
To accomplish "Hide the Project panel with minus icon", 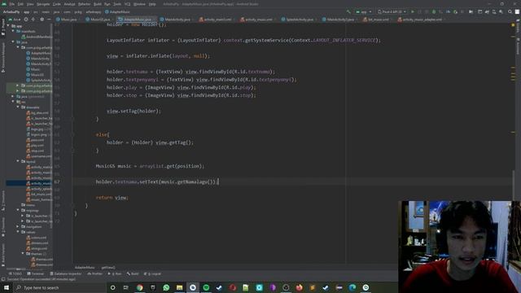I will click(49, 20).
